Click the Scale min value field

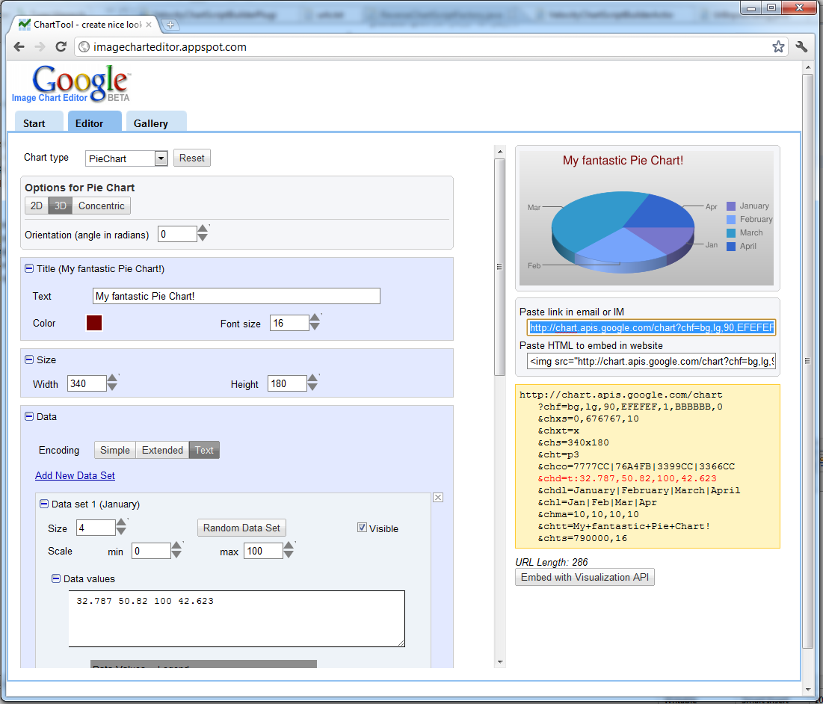point(151,551)
